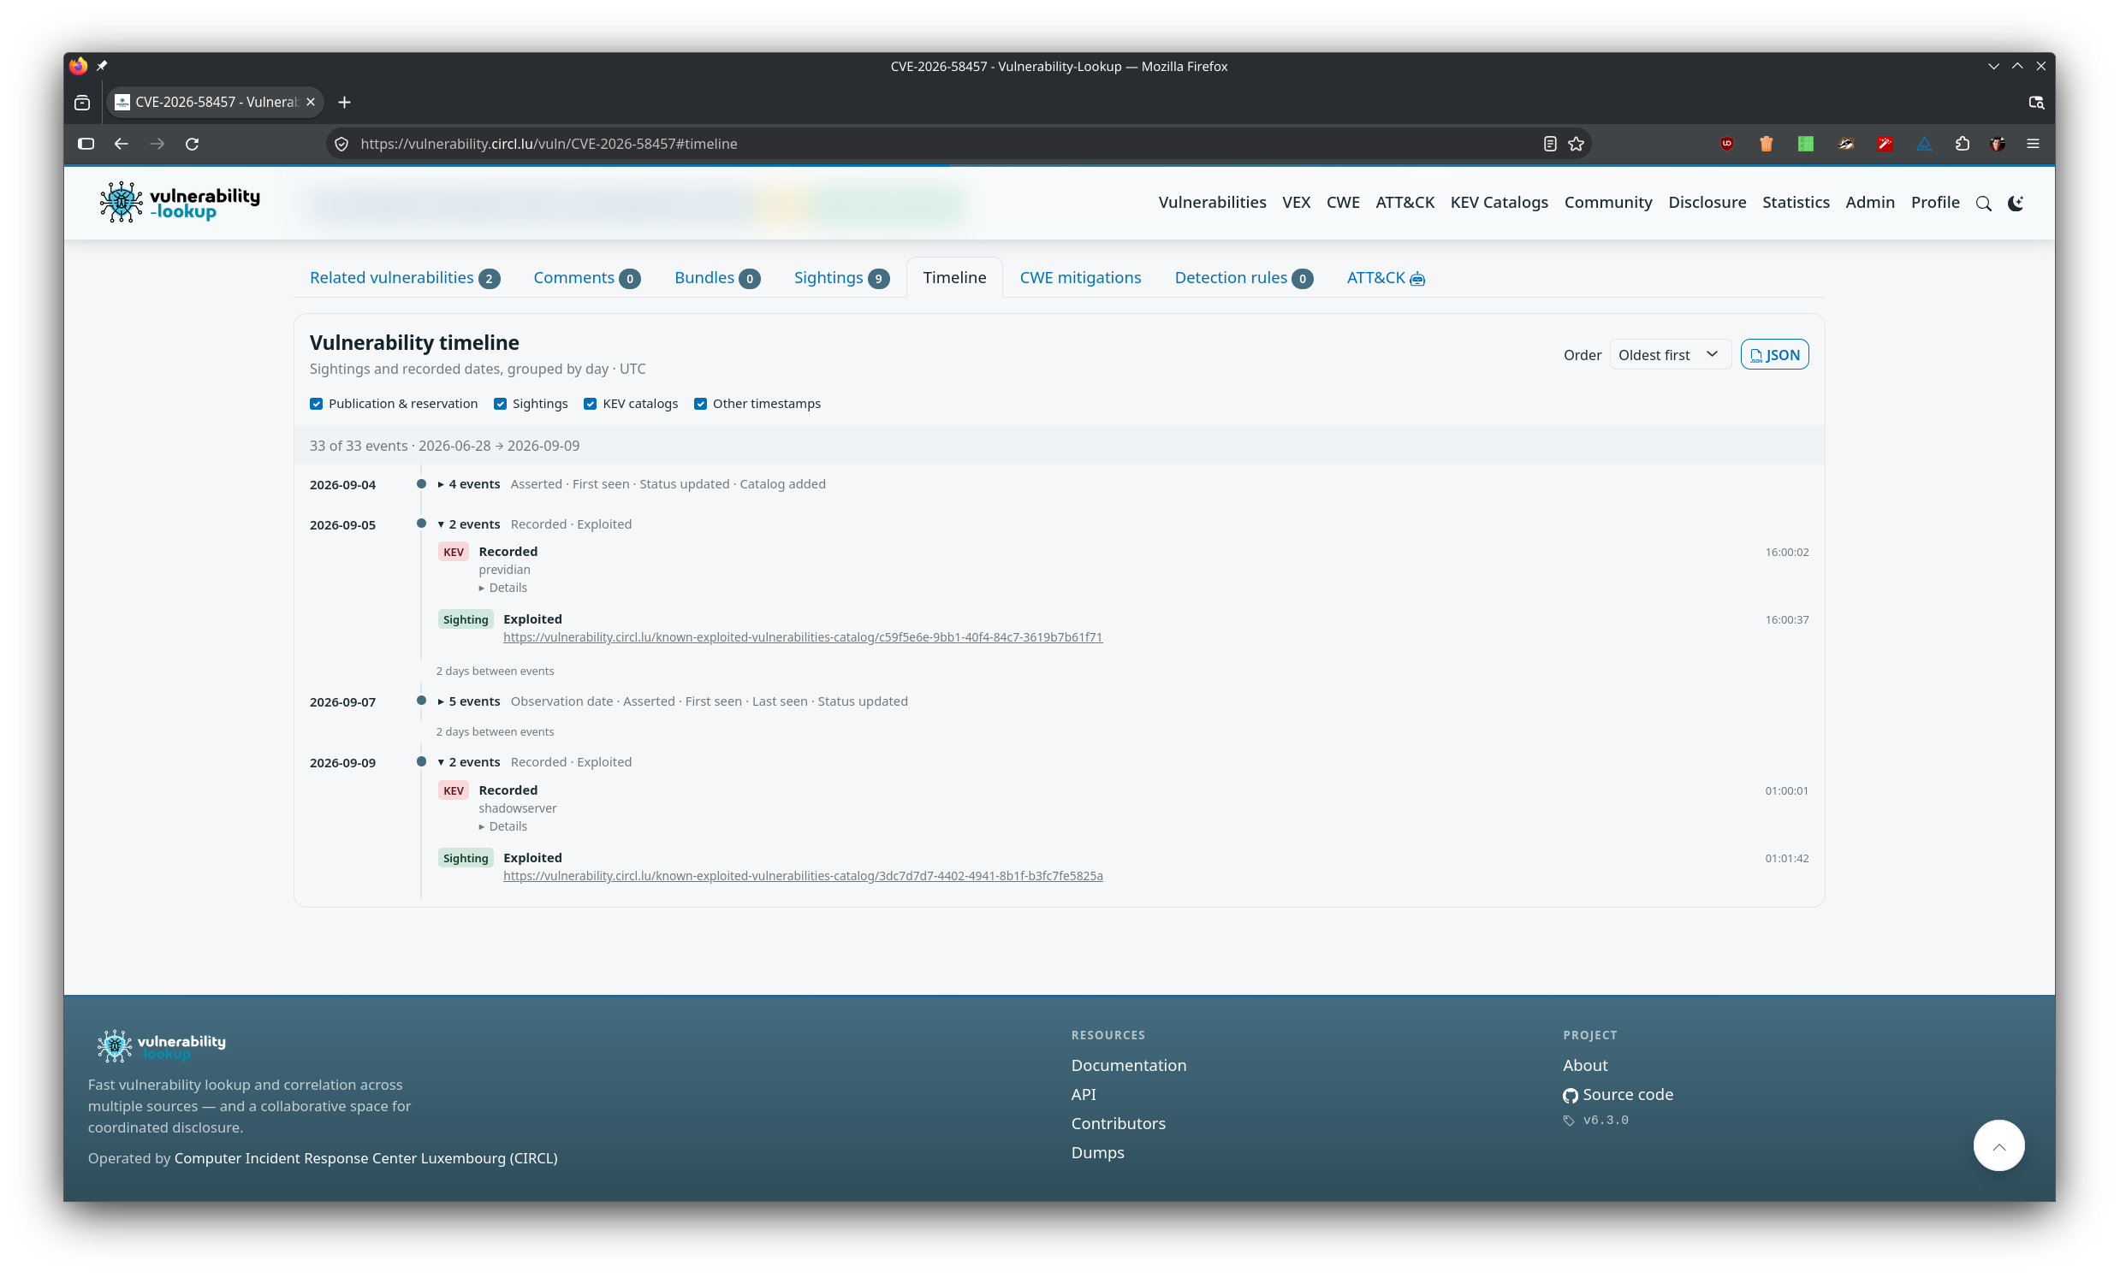Open Statistics in the navbar
The height and width of the screenshot is (1278, 2120).
coord(1795,203)
